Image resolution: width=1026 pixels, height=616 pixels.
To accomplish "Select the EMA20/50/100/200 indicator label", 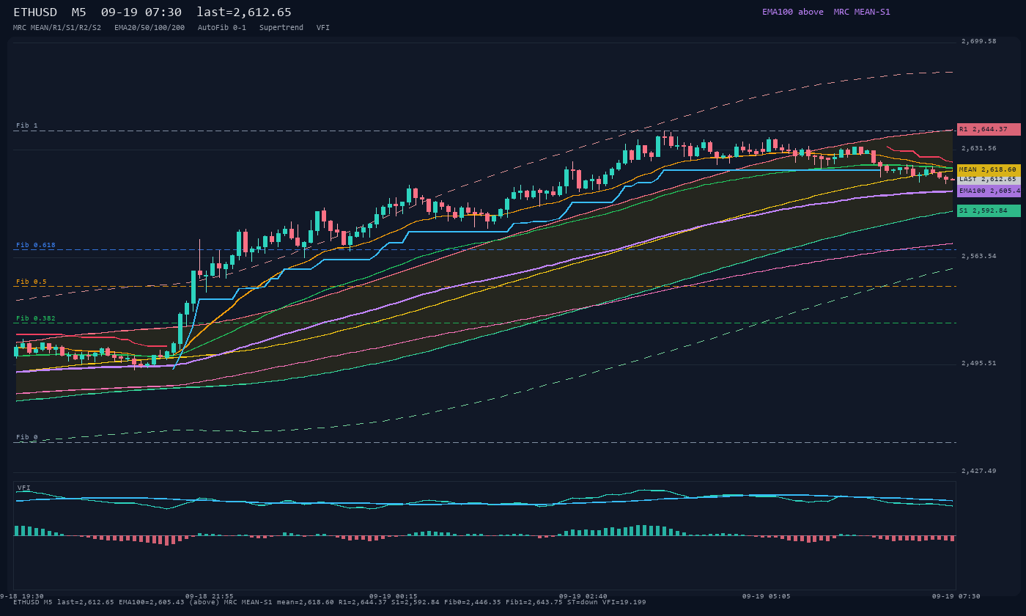I will pos(150,27).
